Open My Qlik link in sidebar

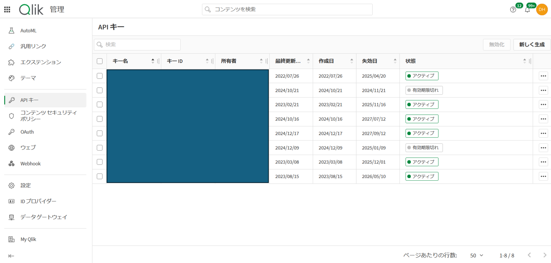[28, 239]
